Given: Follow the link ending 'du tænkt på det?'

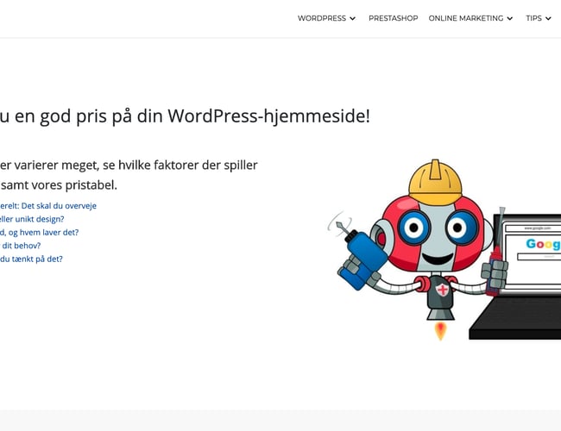Looking at the screenshot, I should click(x=31, y=259).
